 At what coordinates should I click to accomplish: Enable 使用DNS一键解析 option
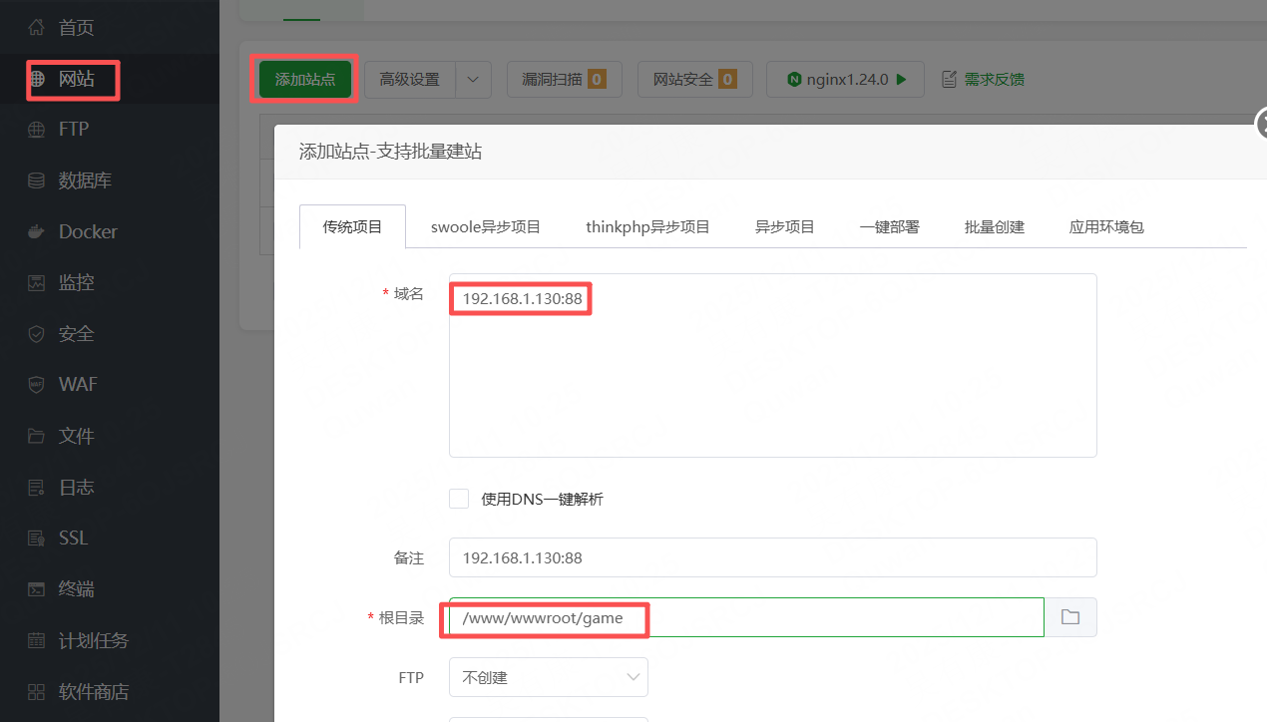click(459, 498)
